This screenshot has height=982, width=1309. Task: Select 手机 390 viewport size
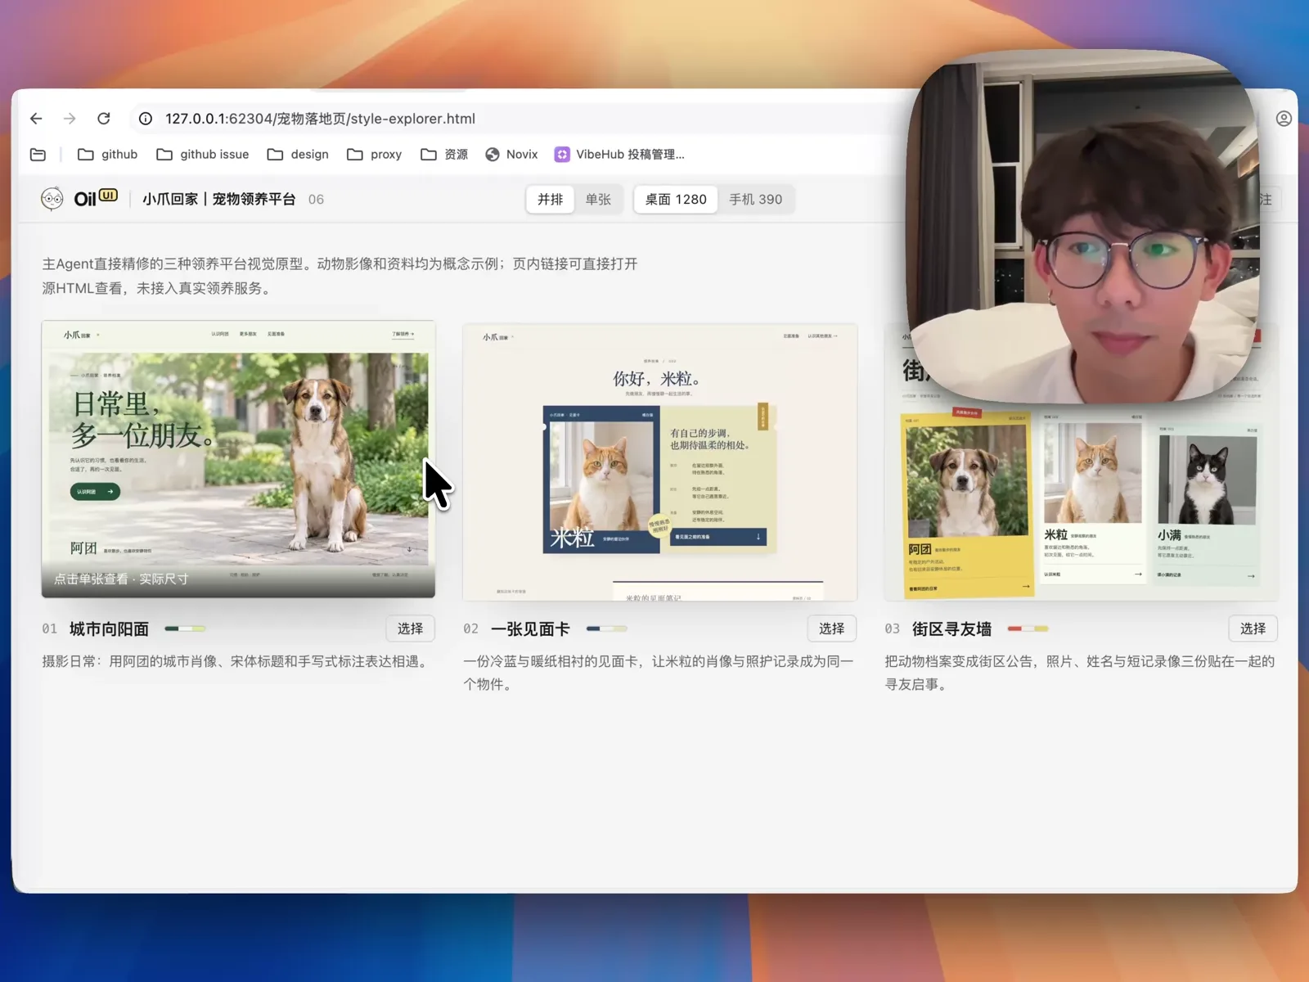pyautogui.click(x=756, y=200)
